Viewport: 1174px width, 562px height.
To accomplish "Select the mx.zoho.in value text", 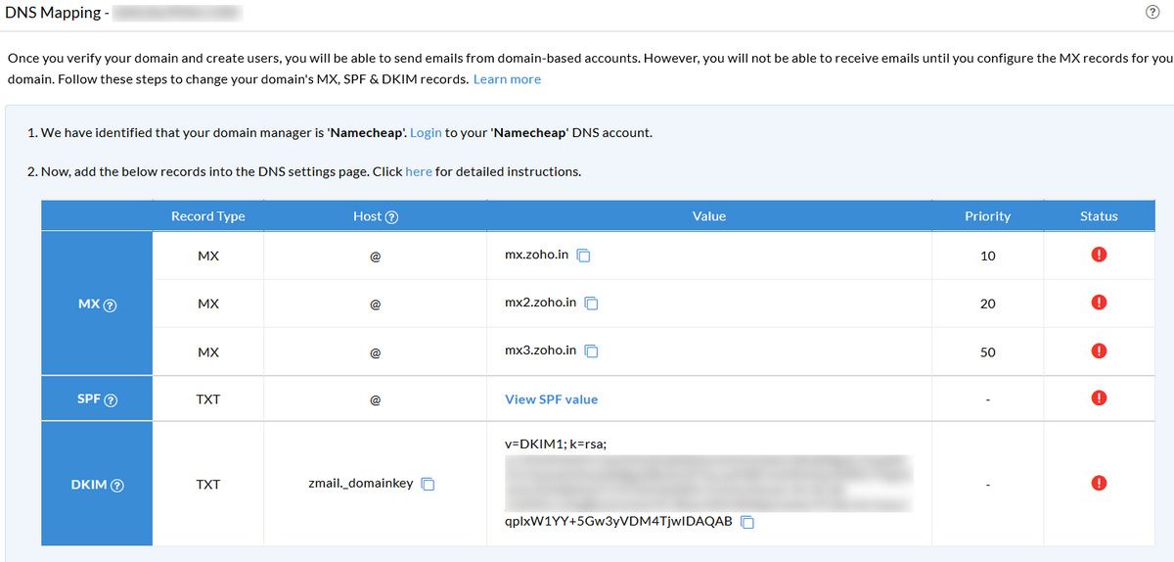I will pyautogui.click(x=536, y=255).
